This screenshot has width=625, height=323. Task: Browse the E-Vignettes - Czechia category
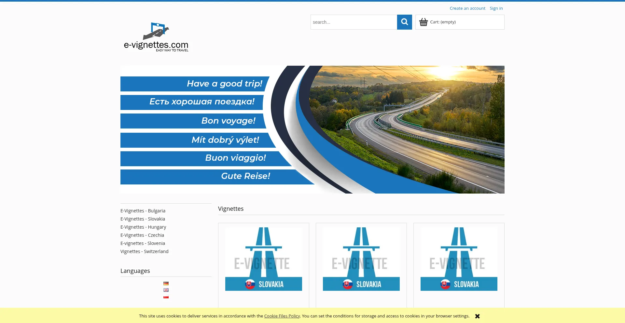(142, 235)
